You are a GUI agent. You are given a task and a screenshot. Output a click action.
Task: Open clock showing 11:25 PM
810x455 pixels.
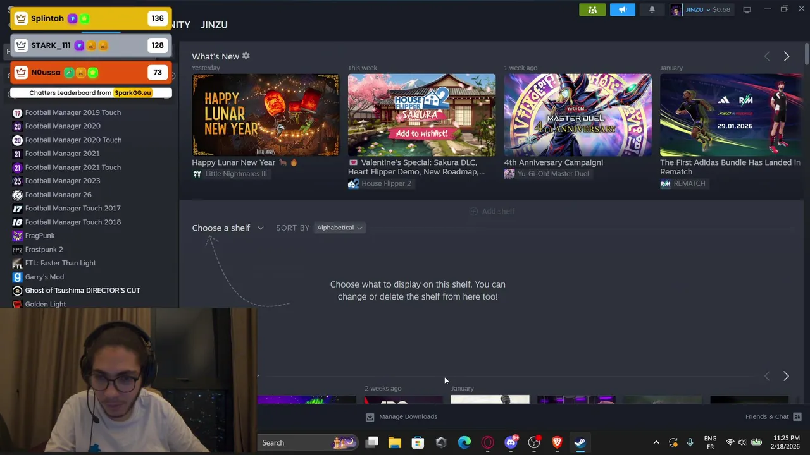(x=786, y=442)
